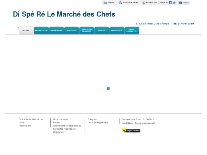Click the Dernière mise à jour date text
The width and height of the screenshot is (207, 155).
(138, 119)
